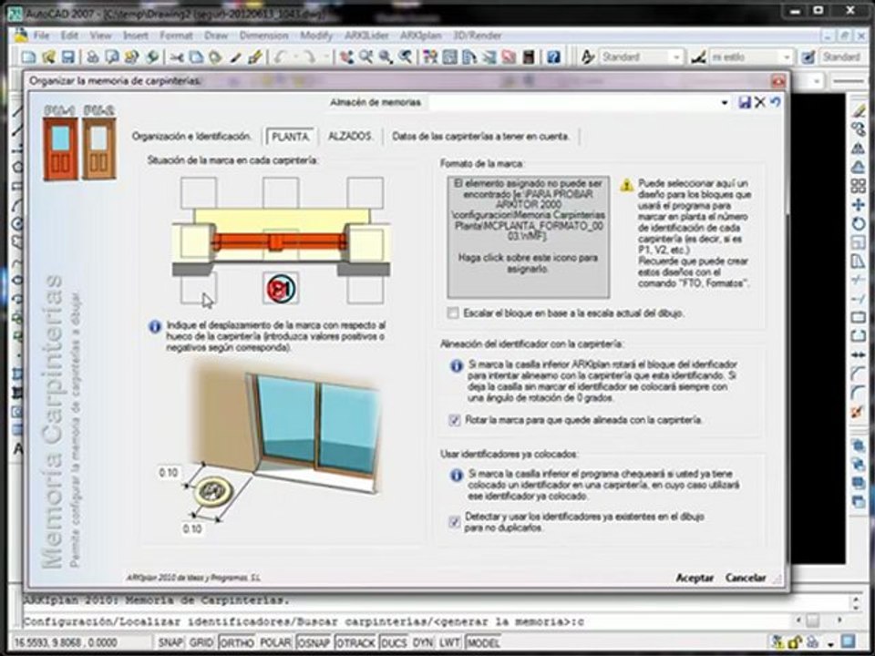
Task: Click the Clean Screen icon in status bar
Action: click(849, 642)
